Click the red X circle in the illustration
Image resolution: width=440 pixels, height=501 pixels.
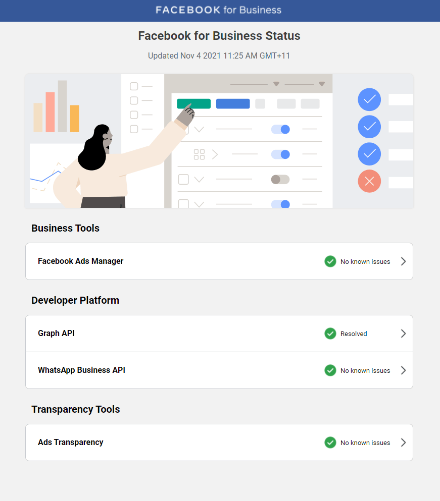369,181
